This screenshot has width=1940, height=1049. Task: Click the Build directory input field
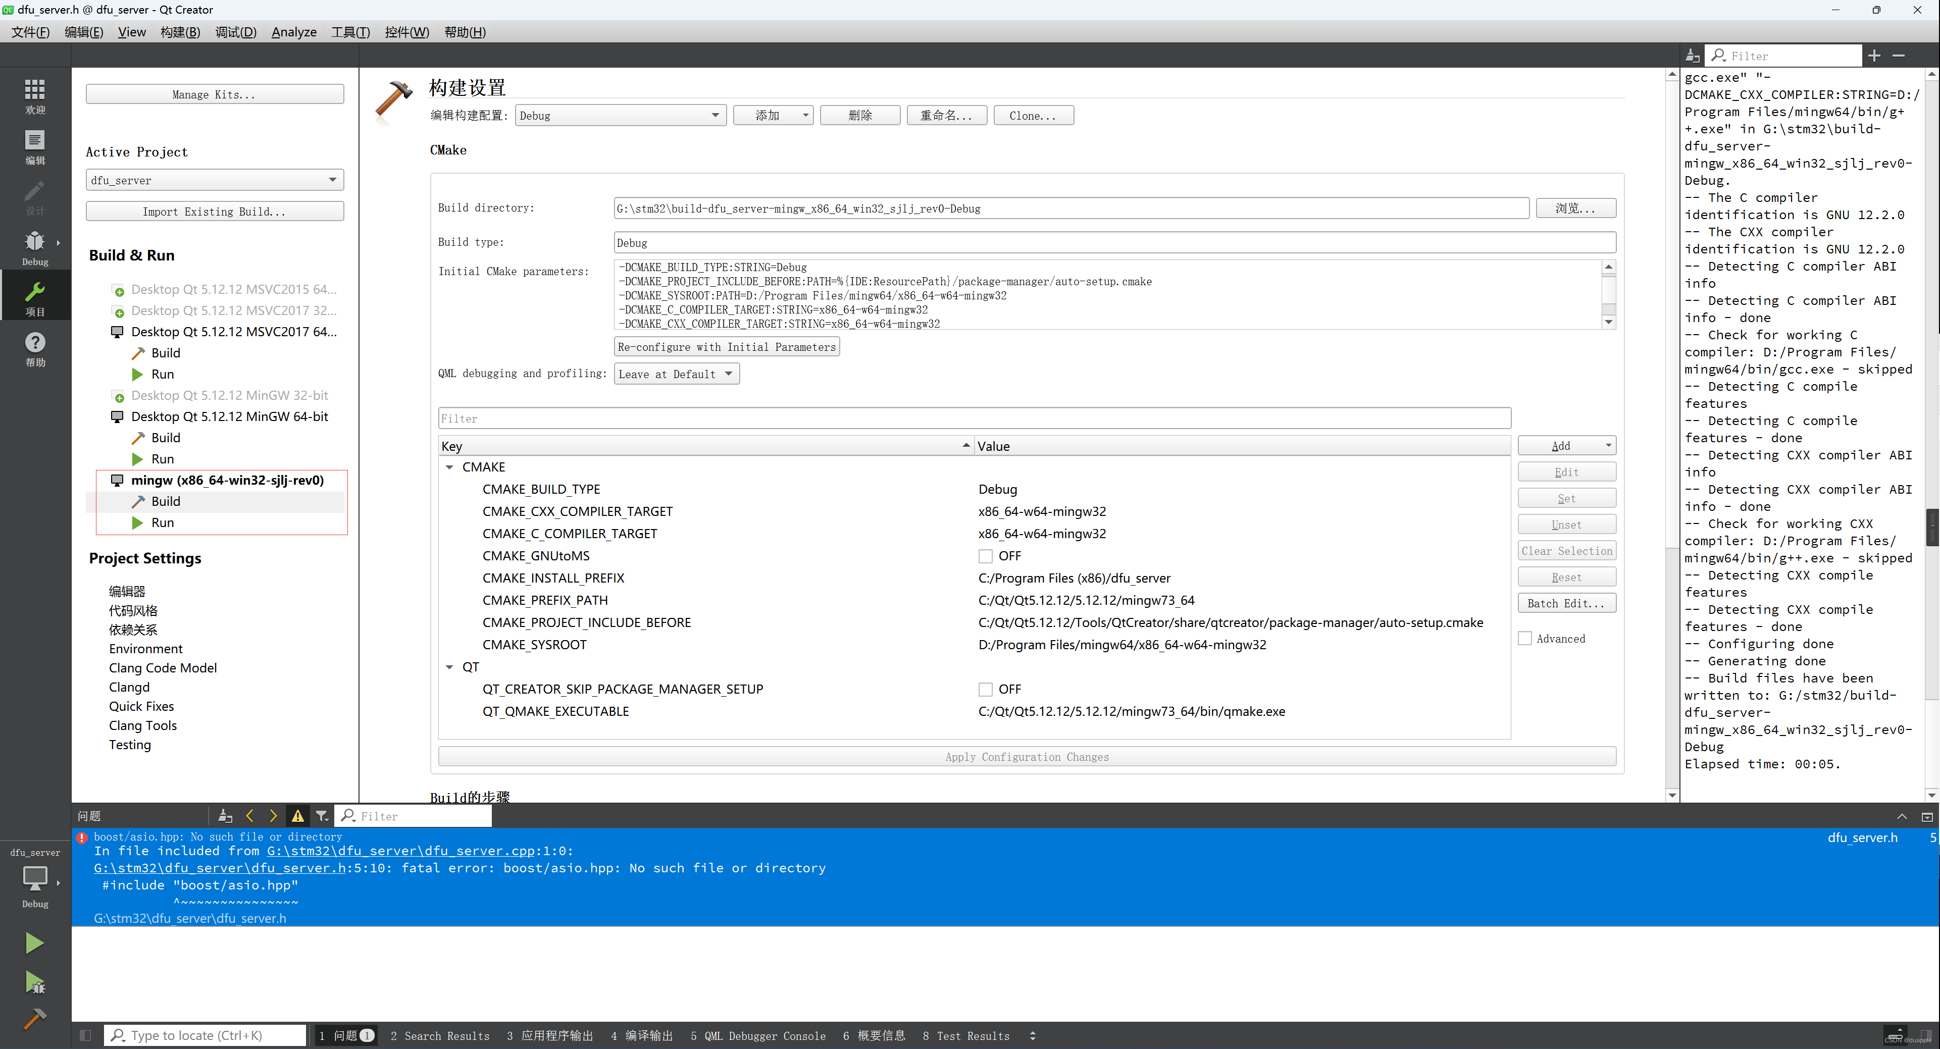click(x=1071, y=208)
